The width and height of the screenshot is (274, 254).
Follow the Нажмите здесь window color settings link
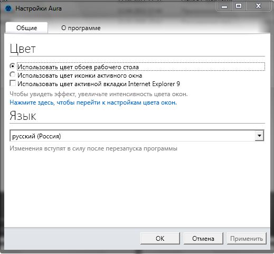tap(93, 102)
